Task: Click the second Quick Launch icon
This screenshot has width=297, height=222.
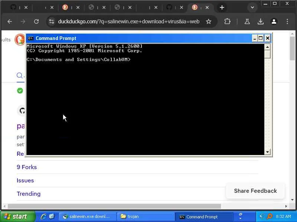Action: (52, 216)
